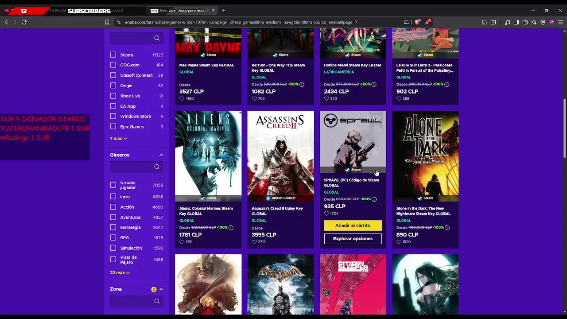This screenshot has height=319, width=567.
Task: Expand '22 más' genre options
Action: (120, 273)
